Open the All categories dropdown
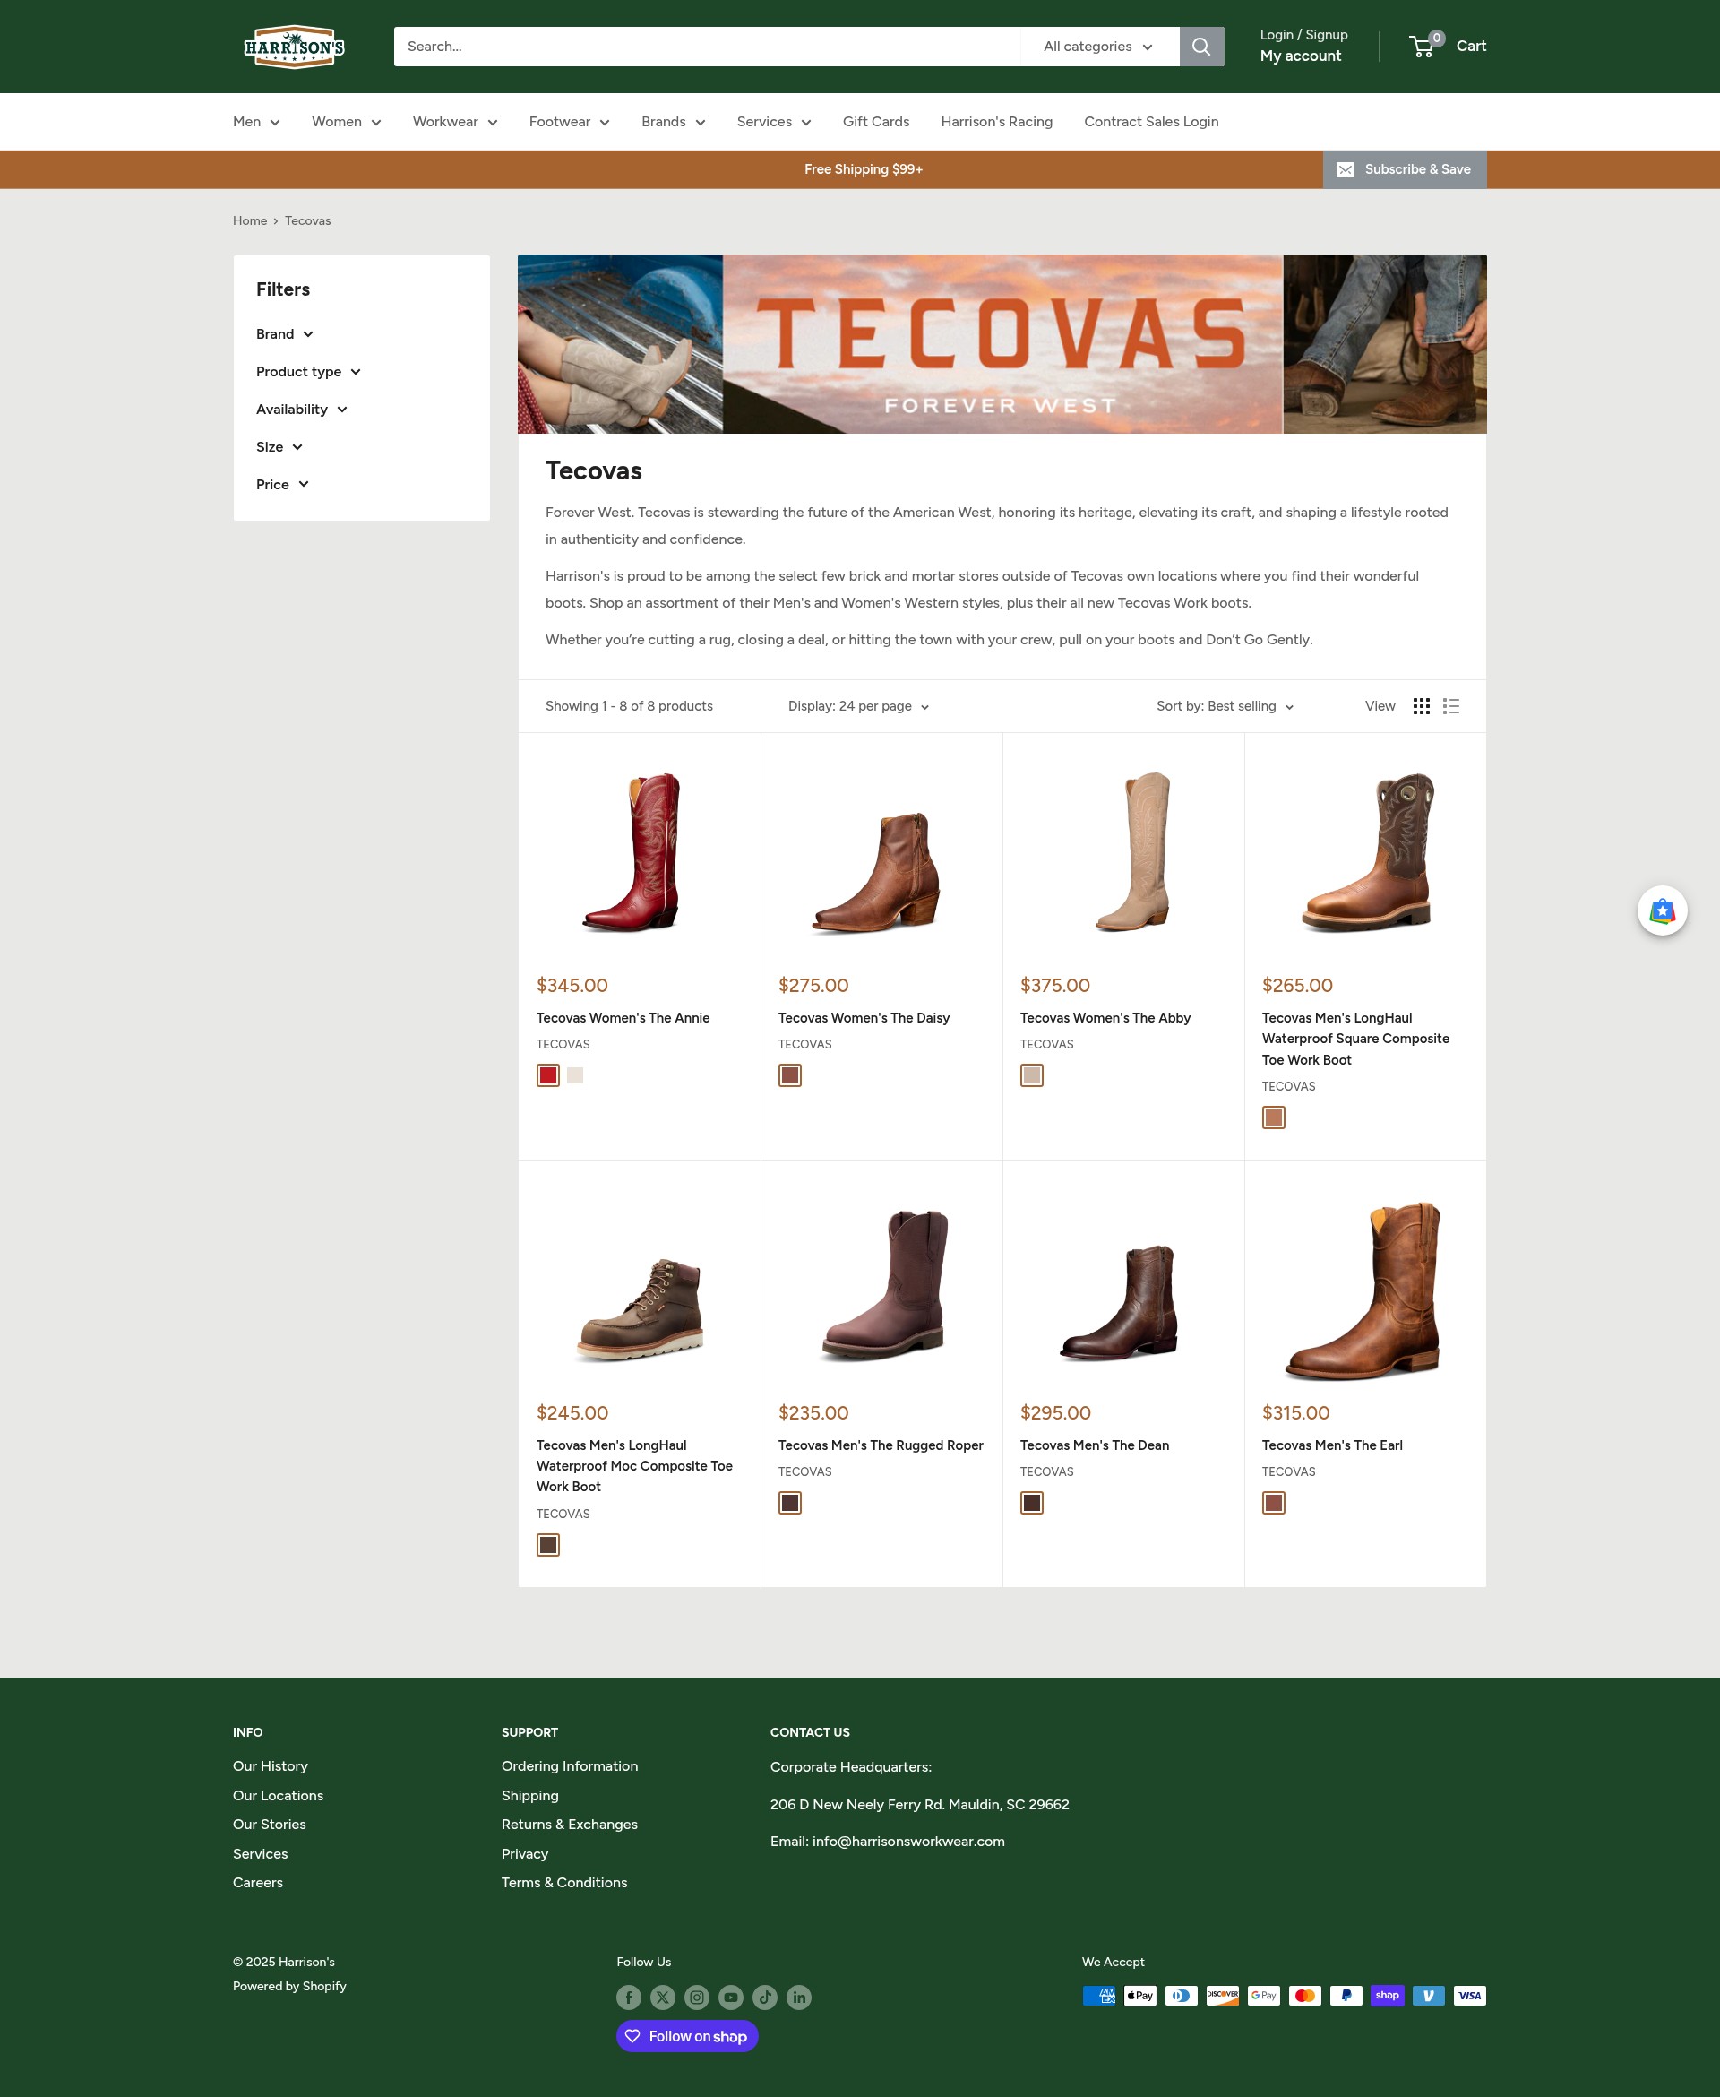Screen dimensions: 1720x2097 click(x=1099, y=47)
